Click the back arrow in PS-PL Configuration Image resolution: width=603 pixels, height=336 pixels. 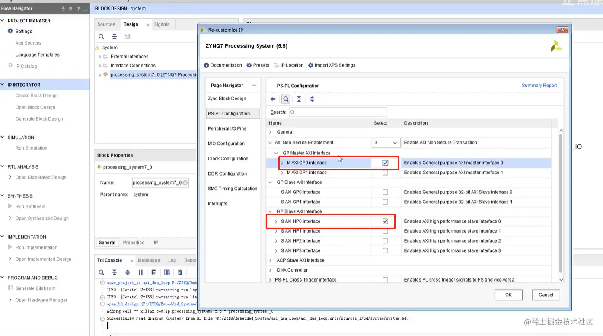pyautogui.click(x=273, y=99)
